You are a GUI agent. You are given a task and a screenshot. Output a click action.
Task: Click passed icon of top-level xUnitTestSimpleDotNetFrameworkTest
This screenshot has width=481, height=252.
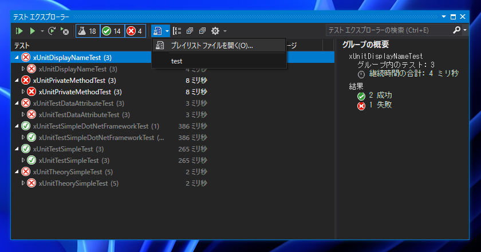(26, 126)
